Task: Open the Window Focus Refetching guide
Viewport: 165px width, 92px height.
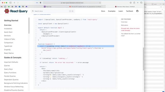Action: pyautogui.click(x=14, y=87)
